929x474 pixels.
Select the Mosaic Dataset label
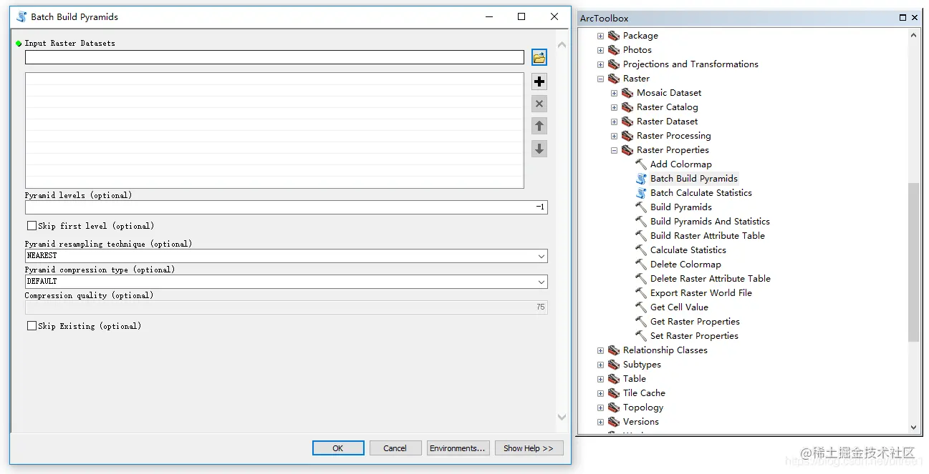point(669,93)
